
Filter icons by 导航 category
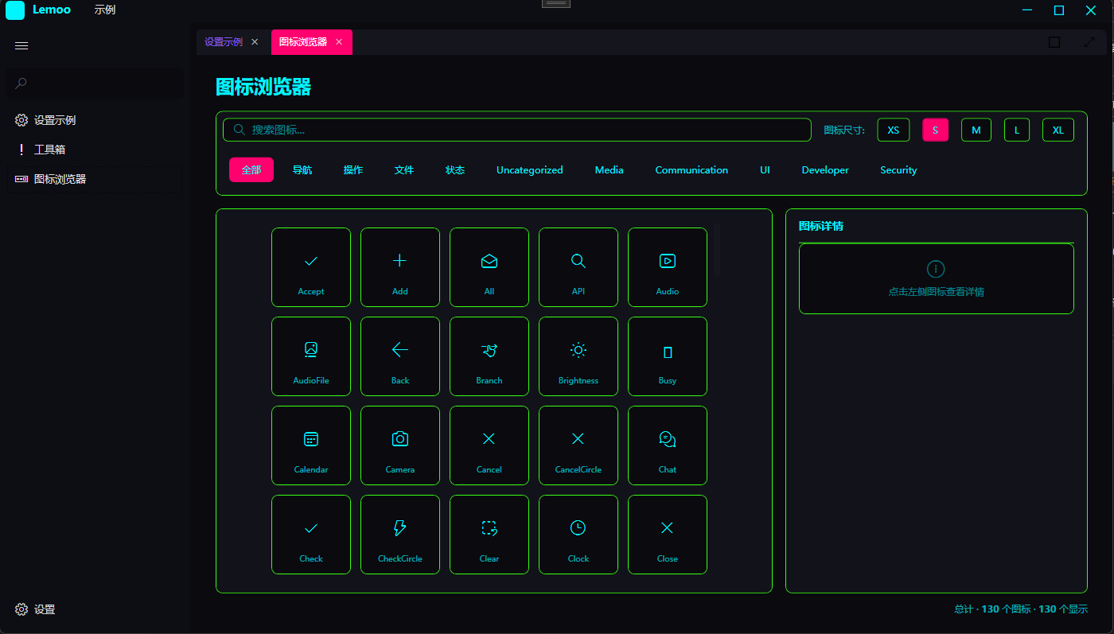point(302,169)
